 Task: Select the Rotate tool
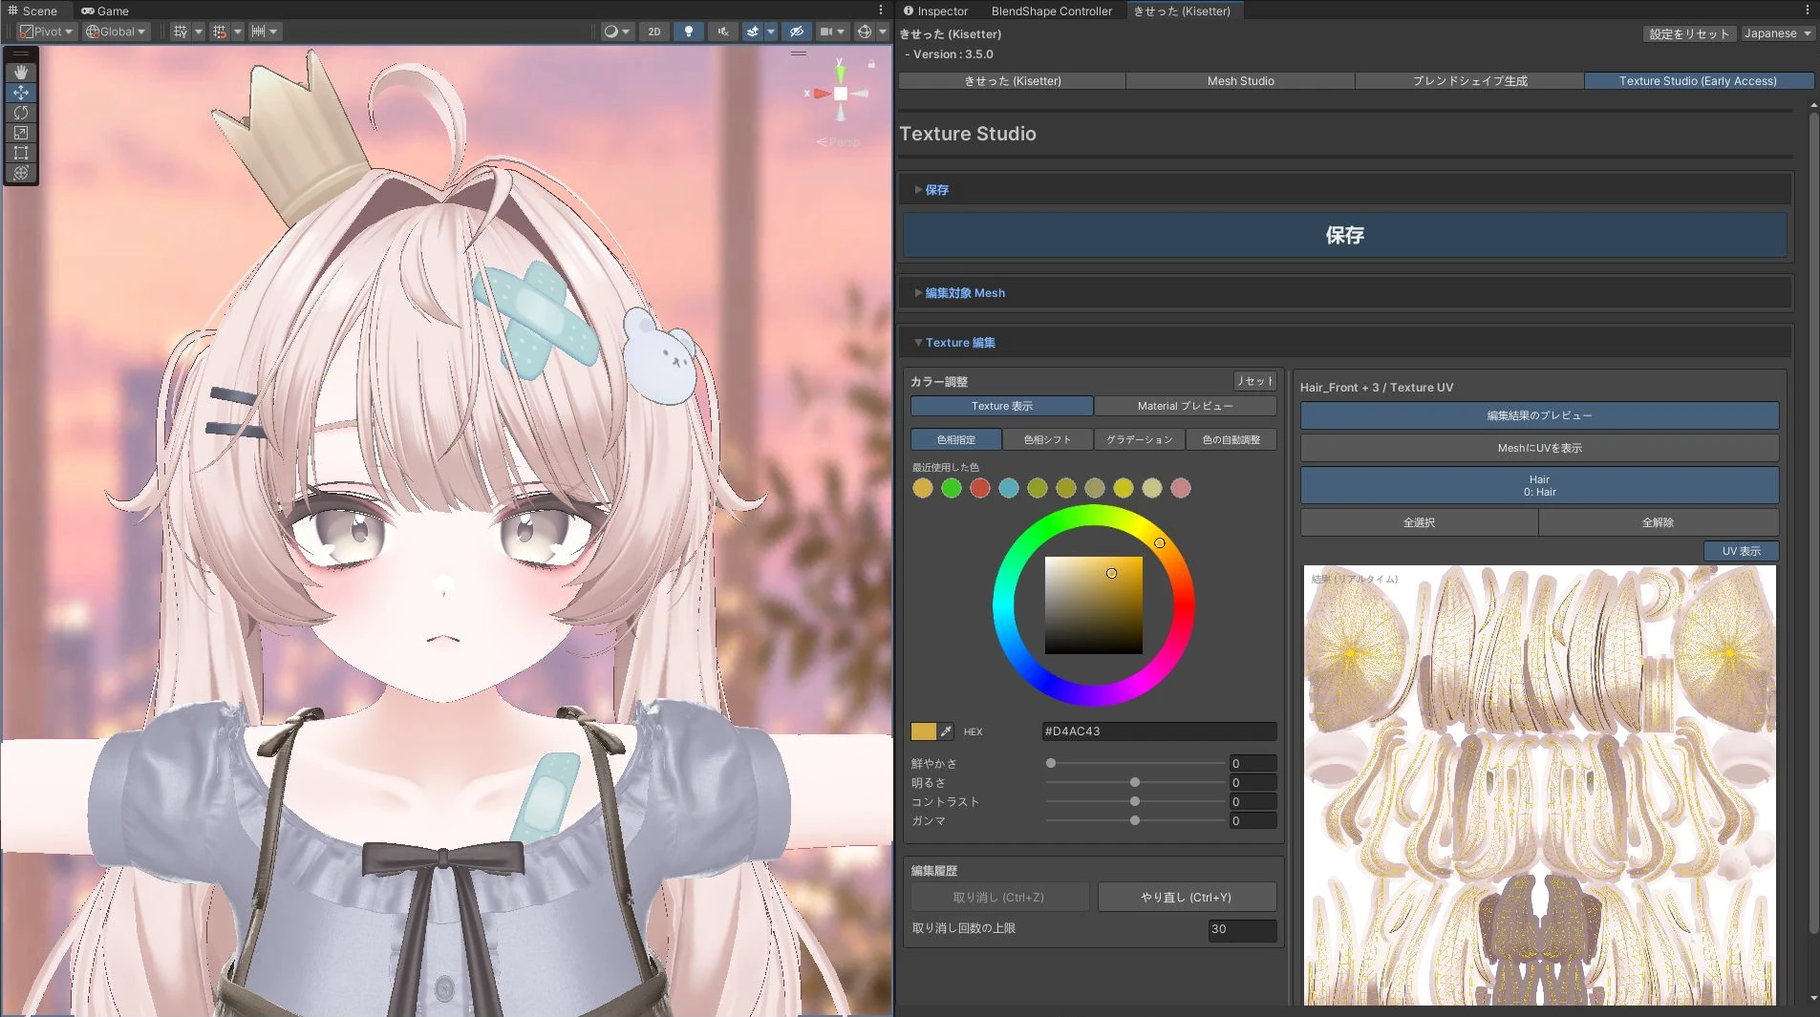[x=21, y=113]
